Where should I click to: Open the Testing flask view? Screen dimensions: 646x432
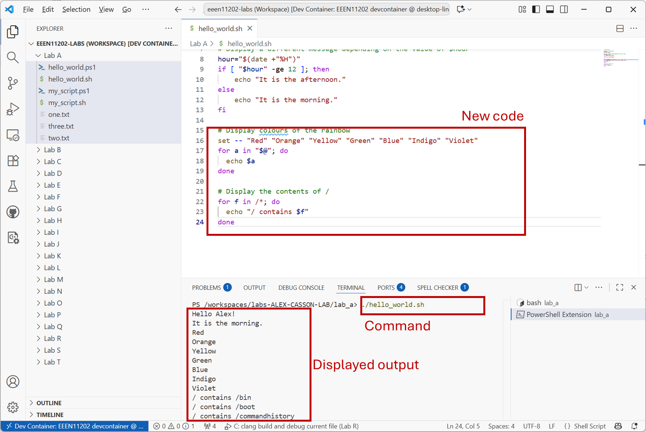click(x=13, y=186)
